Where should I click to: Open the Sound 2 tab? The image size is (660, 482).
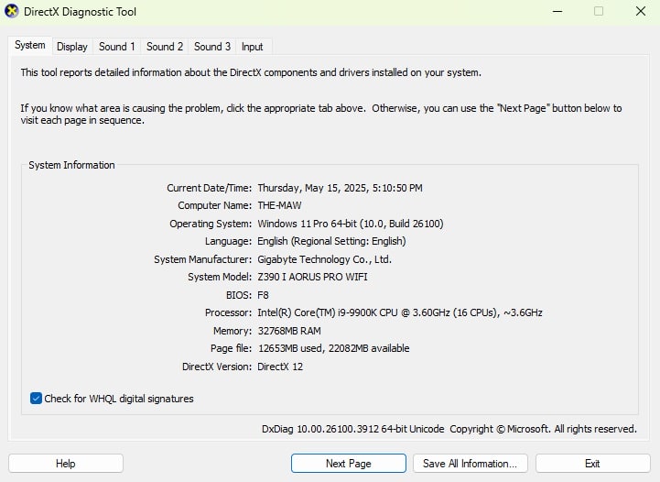165,47
